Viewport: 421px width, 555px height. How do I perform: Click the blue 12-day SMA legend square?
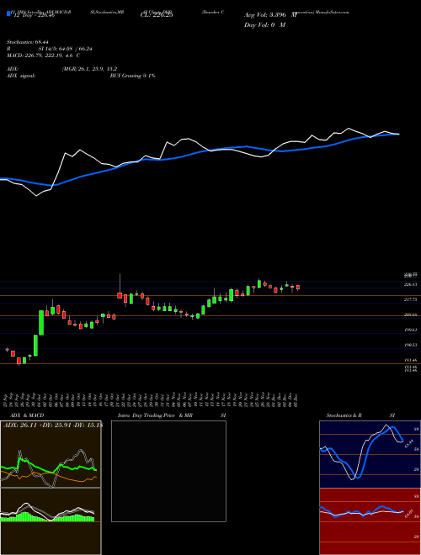pos(8,13)
